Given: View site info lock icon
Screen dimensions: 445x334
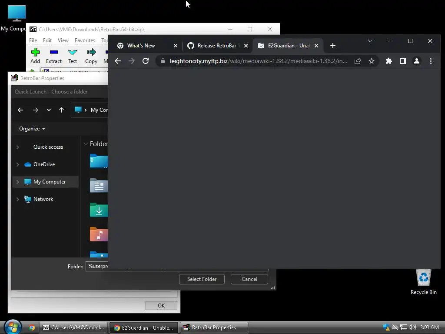Looking at the screenshot, I should click(163, 61).
